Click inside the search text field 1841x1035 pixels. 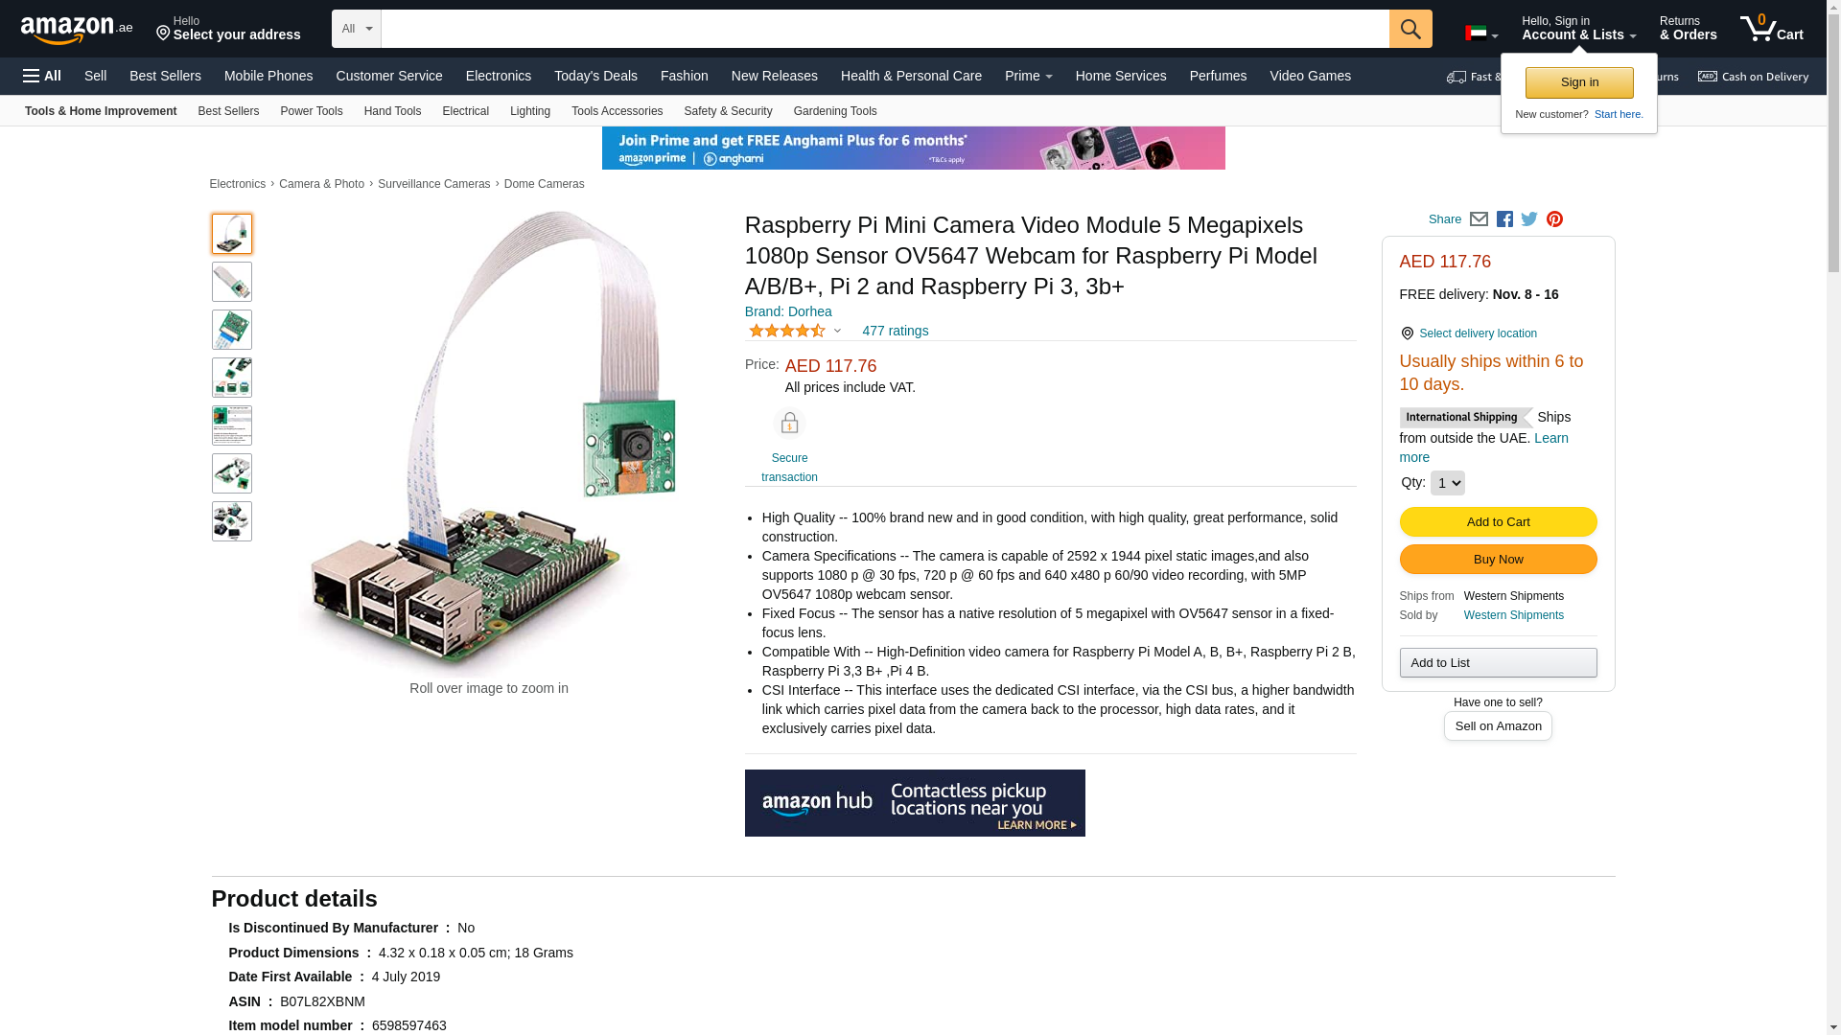pyautogui.click(x=885, y=29)
